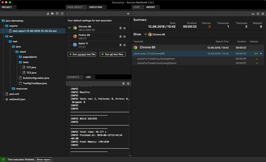Click the open project folder icon
This screenshot has height=162, width=266.
[52, 14]
